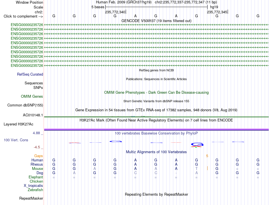The width and height of the screenshot is (269, 205).
Task: Select the Common dbSNP(155) label
Action: click(25, 105)
